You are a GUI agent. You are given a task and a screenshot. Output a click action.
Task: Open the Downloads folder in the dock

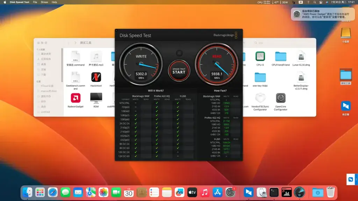coord(317,193)
